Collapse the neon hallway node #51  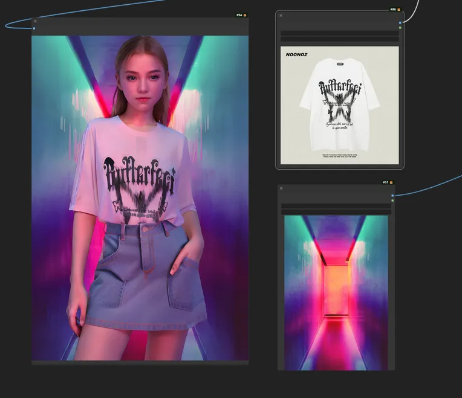(x=282, y=189)
